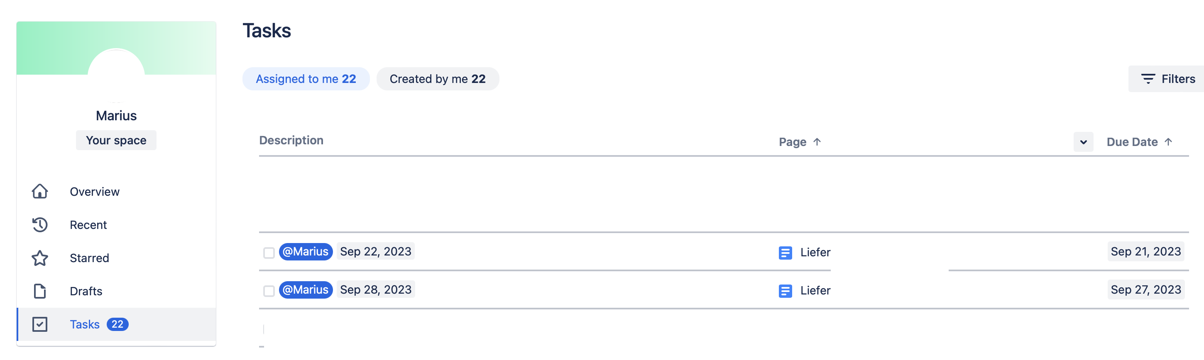Sort by the Page column arrow

(x=817, y=141)
